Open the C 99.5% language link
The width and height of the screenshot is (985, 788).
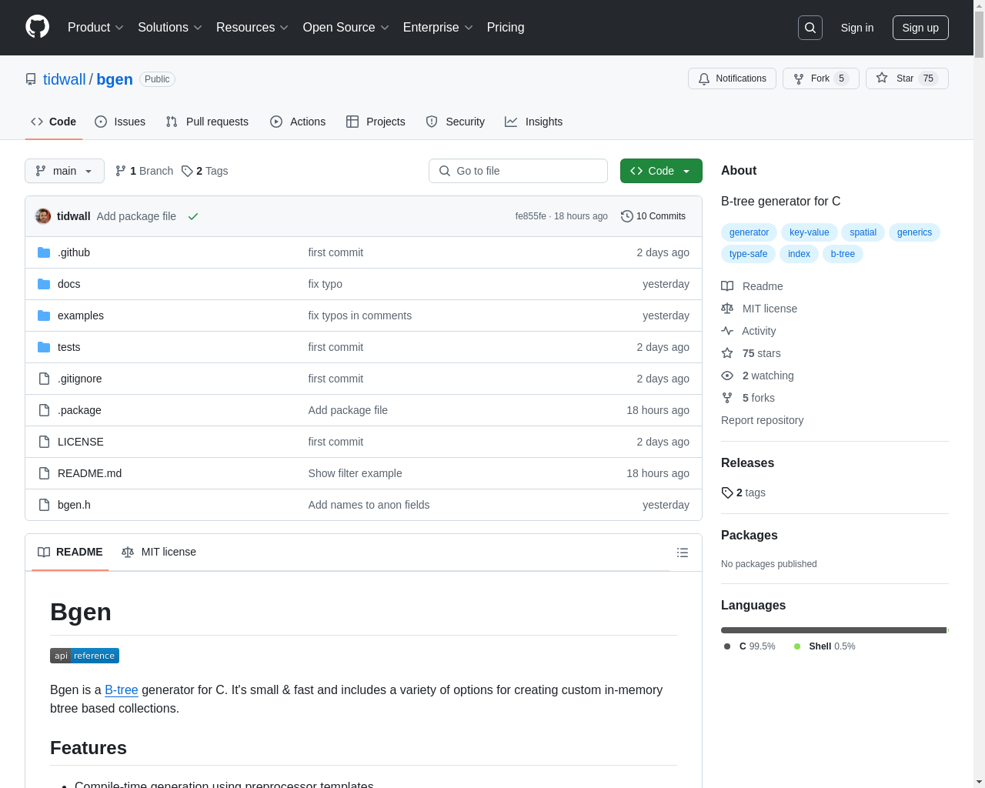tap(750, 646)
